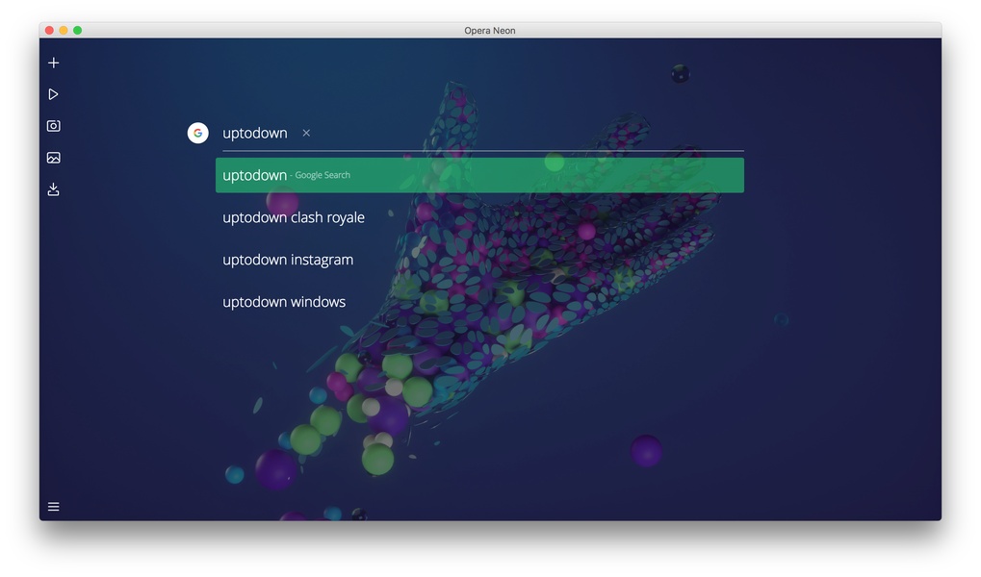Click empty address bar area right of X
This screenshot has height=577, width=981.
click(x=529, y=134)
